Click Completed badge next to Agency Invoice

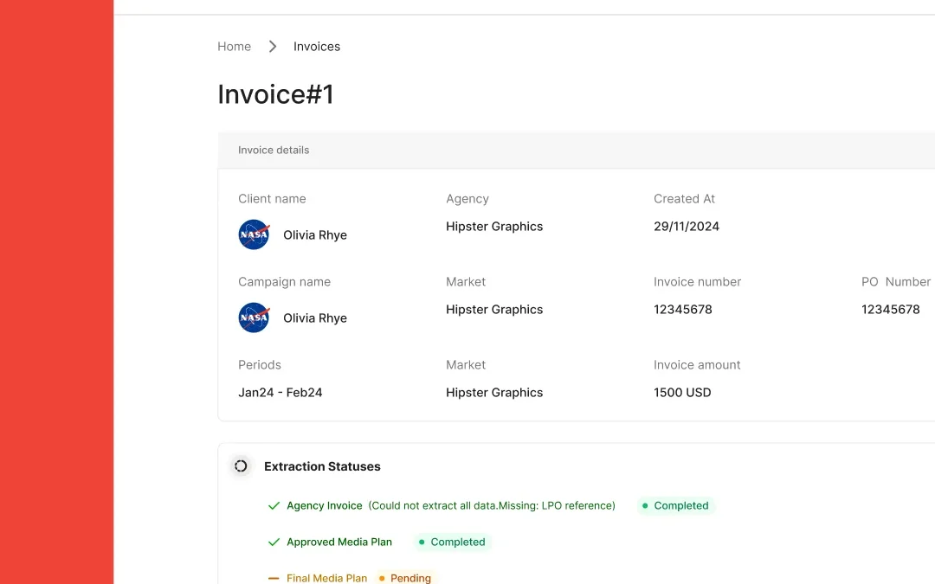pos(676,506)
